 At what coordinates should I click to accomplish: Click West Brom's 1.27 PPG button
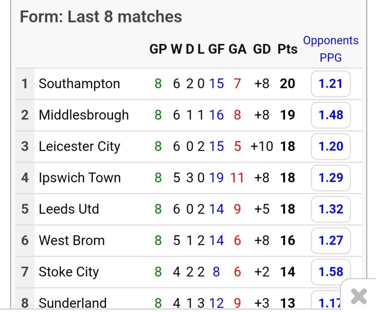pos(330,240)
